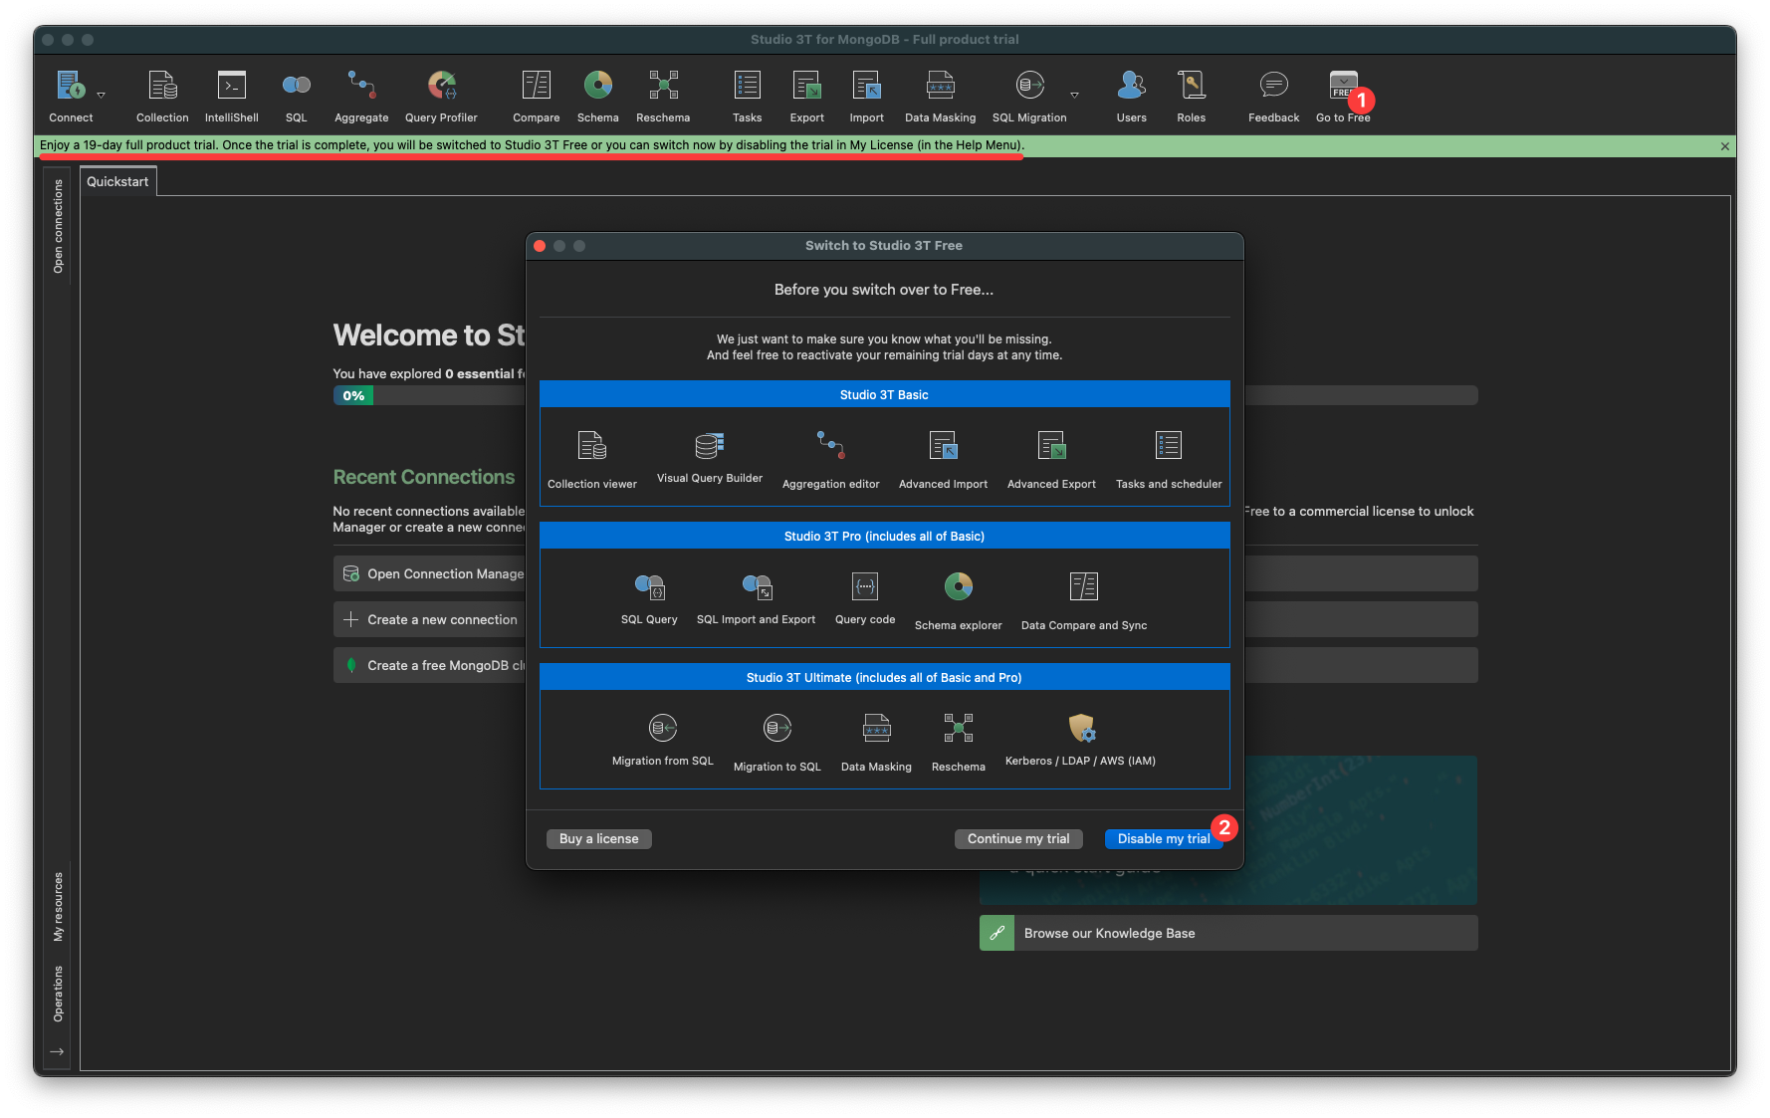Screen dimensions: 1770x1118
Task: Open the Collection toolbar tool
Action: (x=162, y=96)
